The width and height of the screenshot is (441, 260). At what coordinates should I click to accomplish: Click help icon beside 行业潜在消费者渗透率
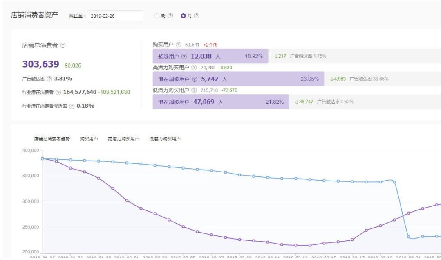(x=72, y=106)
